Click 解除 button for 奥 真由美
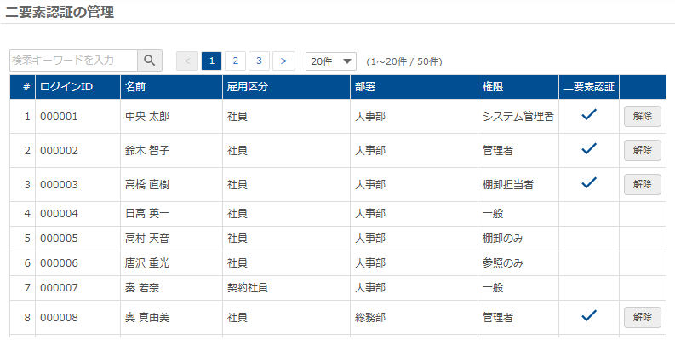675x340 pixels. (643, 317)
